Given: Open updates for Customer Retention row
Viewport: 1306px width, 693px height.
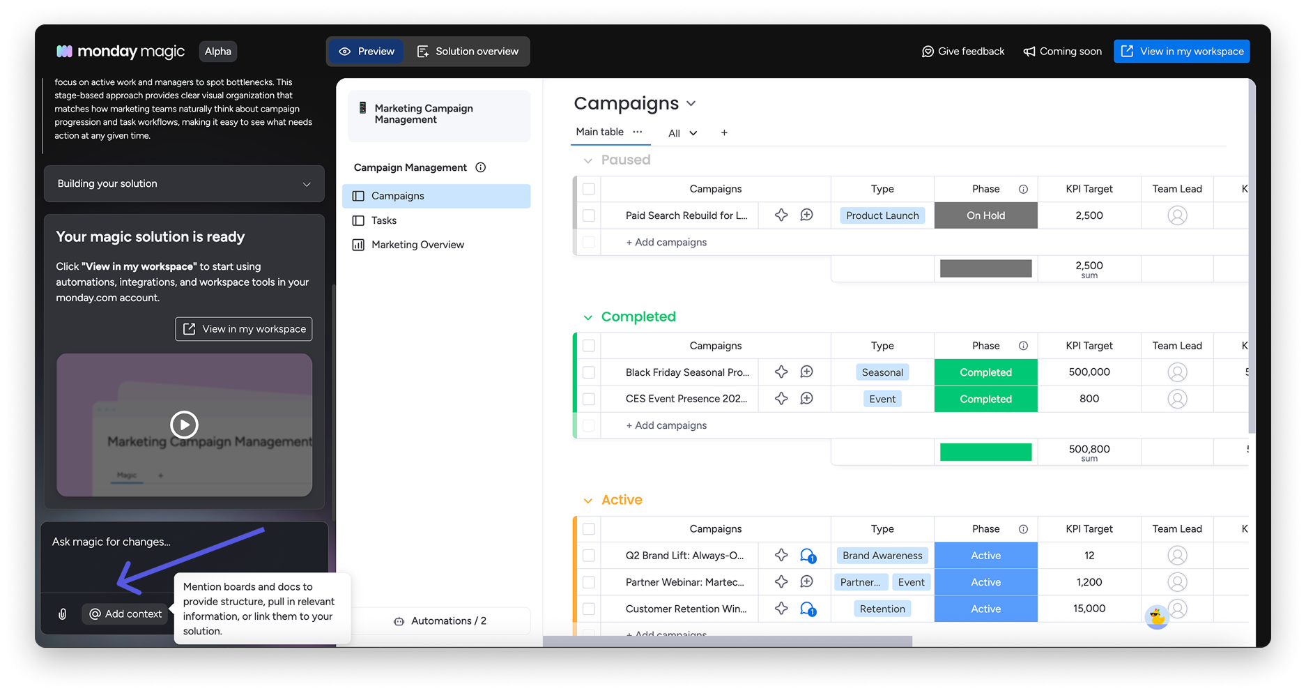Looking at the screenshot, I should pyautogui.click(x=808, y=609).
